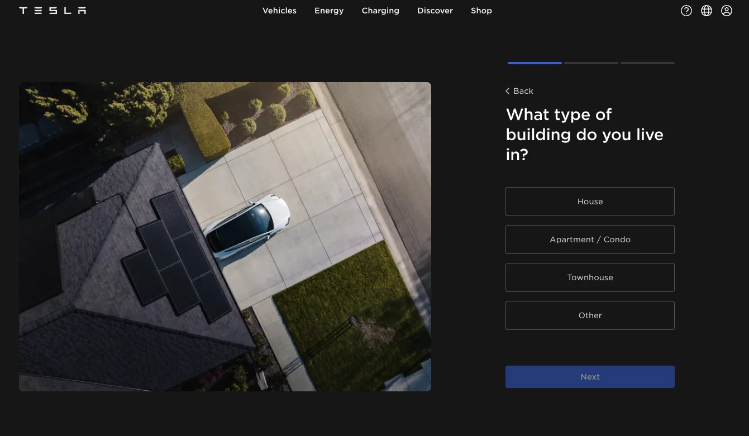
Task: Open the Charging menu
Action: (x=380, y=11)
